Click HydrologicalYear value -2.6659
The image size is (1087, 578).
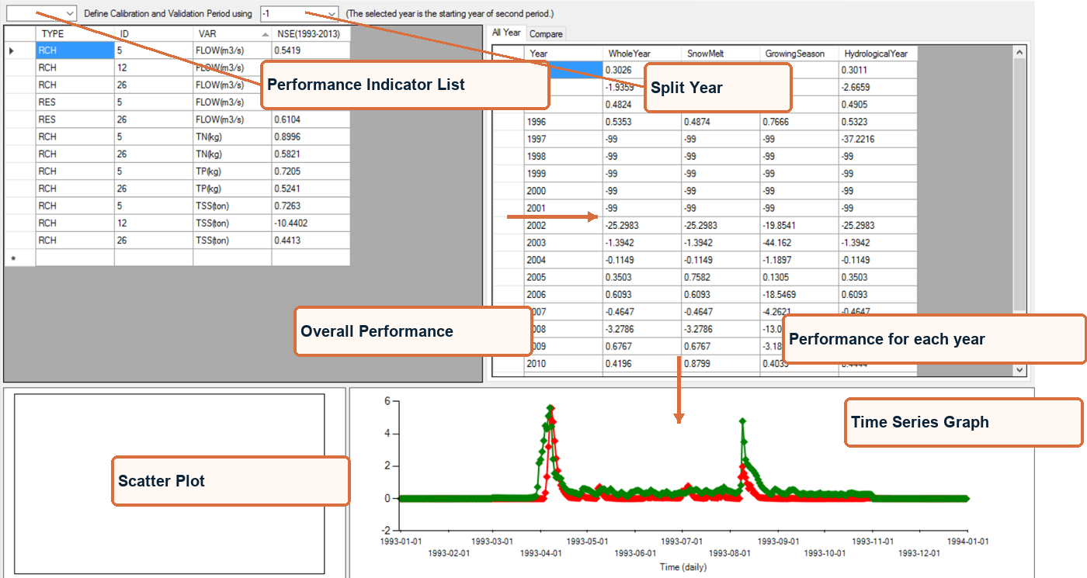[x=877, y=88]
